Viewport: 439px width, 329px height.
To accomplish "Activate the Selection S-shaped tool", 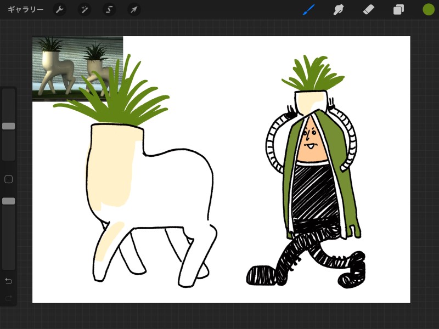I will [x=109, y=9].
